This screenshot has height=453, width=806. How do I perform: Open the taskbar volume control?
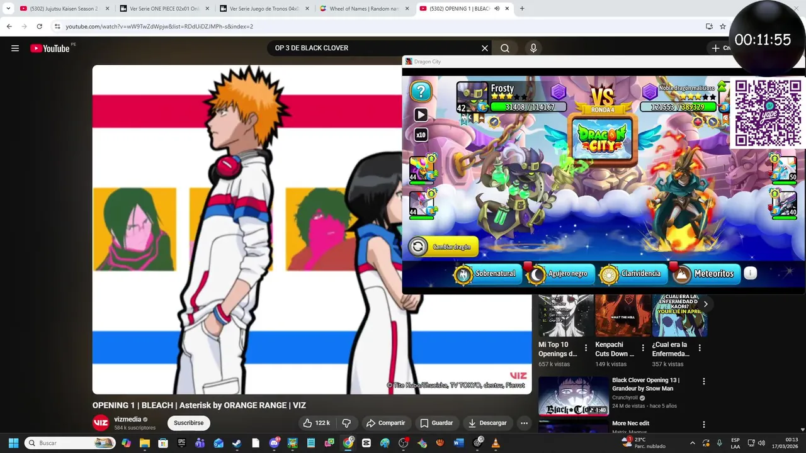tap(762, 443)
